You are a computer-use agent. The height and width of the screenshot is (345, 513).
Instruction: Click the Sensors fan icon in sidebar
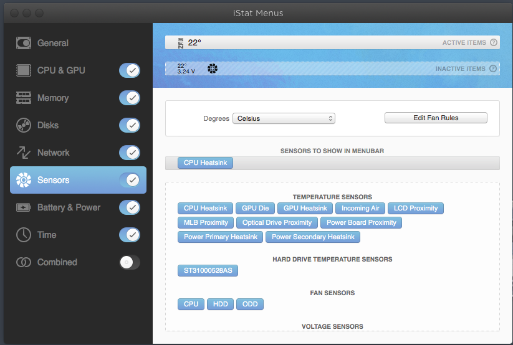pos(24,180)
